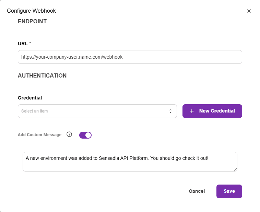260x212 pixels.
Task: Focus the webhook URL input field
Action: coord(130,57)
